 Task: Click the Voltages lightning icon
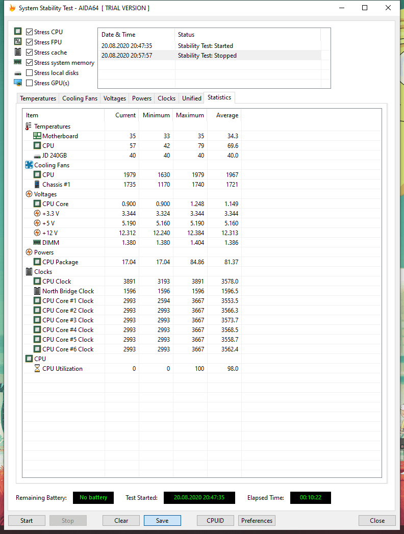29,194
